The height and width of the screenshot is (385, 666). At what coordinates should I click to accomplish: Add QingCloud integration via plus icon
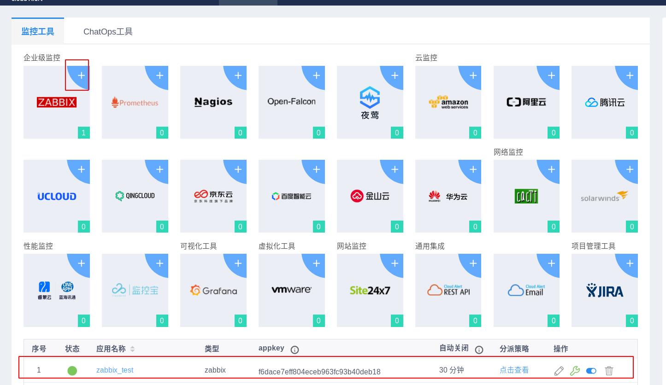[160, 169]
